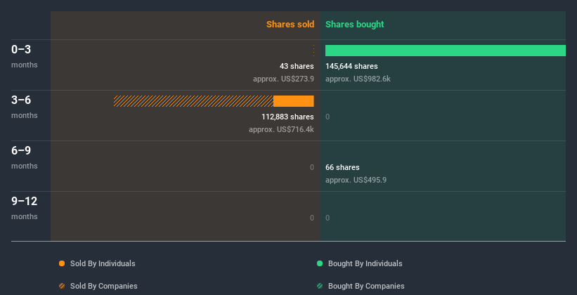Toggle the Bought By Companies legend label
Viewport: 577px width, 295px height.
click(x=366, y=286)
